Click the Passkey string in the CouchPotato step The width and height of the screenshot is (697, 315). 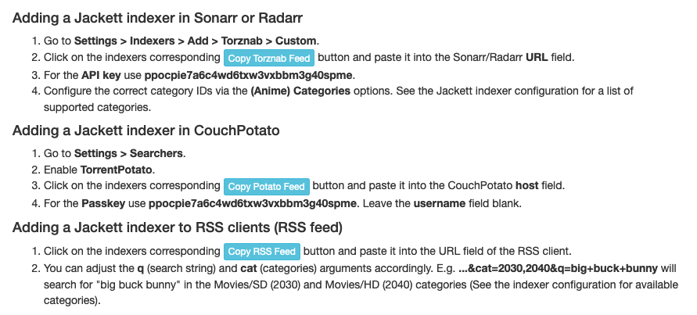click(x=253, y=203)
